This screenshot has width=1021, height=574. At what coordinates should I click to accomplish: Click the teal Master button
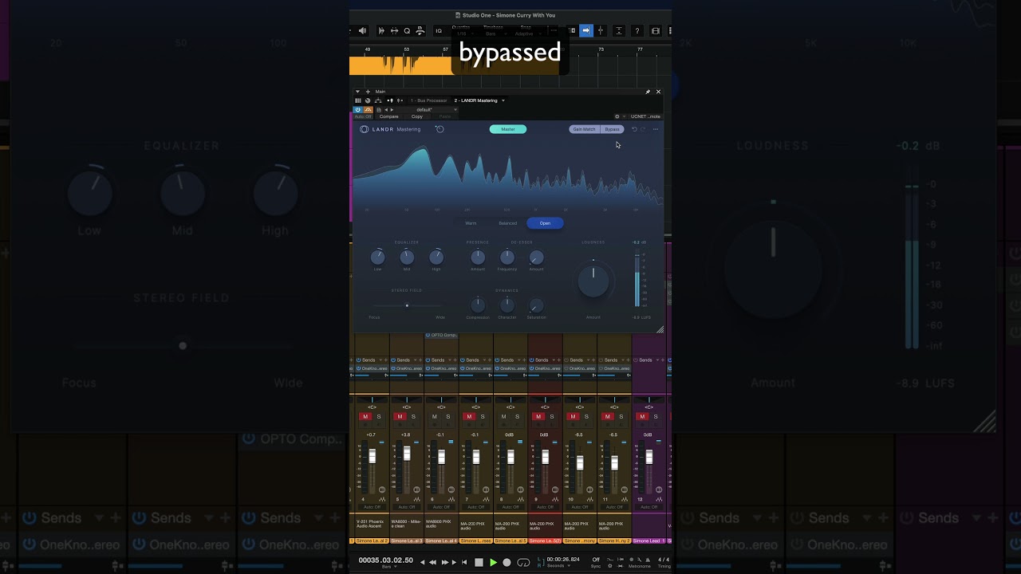508,129
